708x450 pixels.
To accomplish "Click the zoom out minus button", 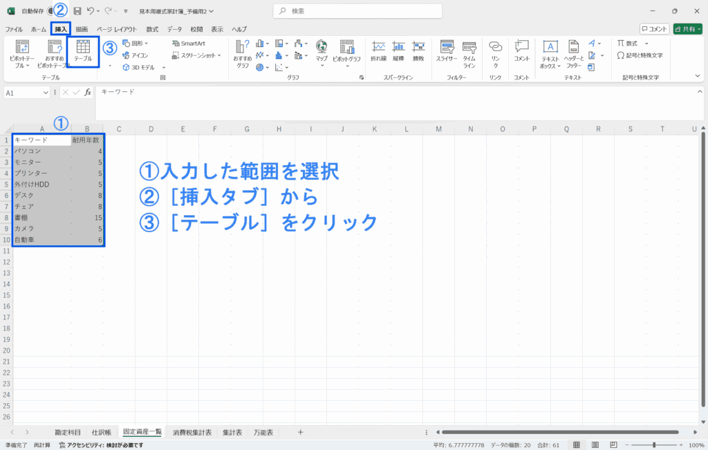I will 628,445.
